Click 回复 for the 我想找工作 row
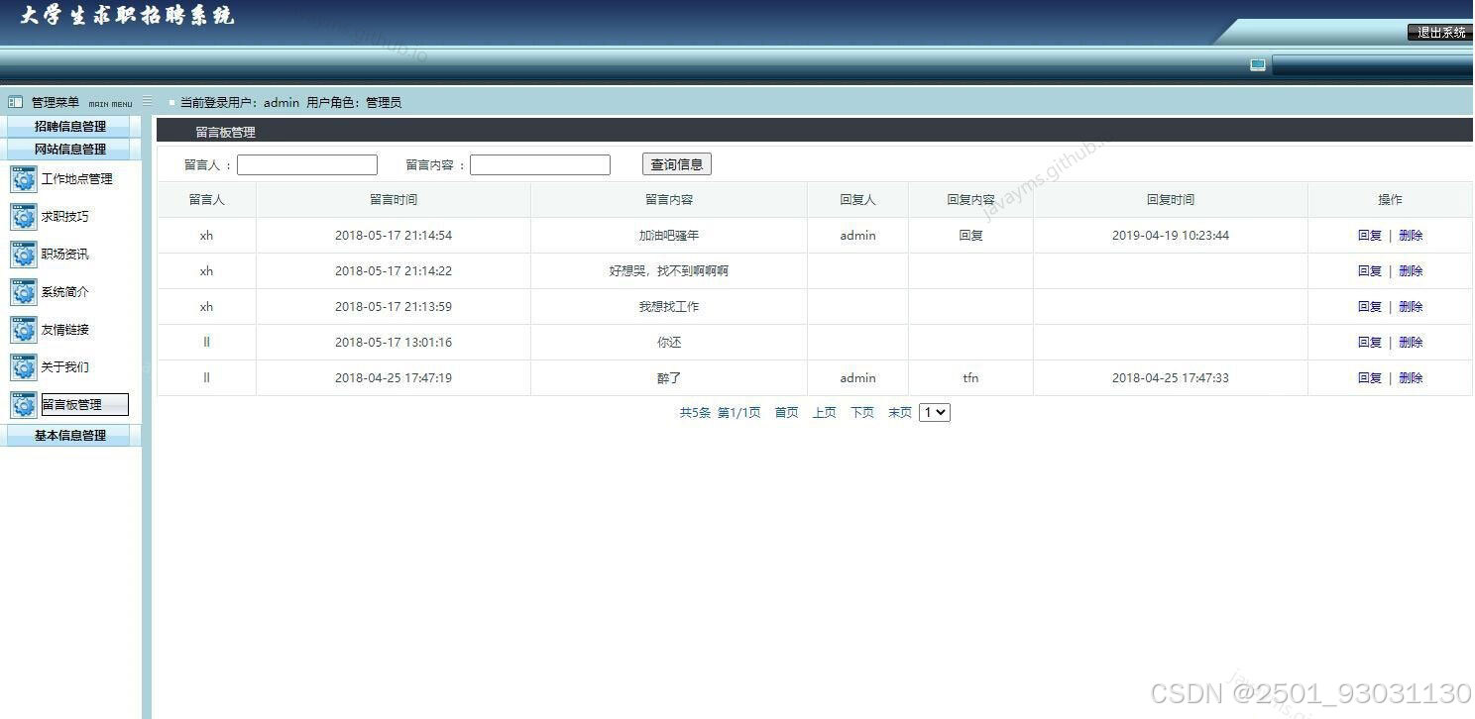Viewport: 1475px width, 719px height. point(1370,307)
